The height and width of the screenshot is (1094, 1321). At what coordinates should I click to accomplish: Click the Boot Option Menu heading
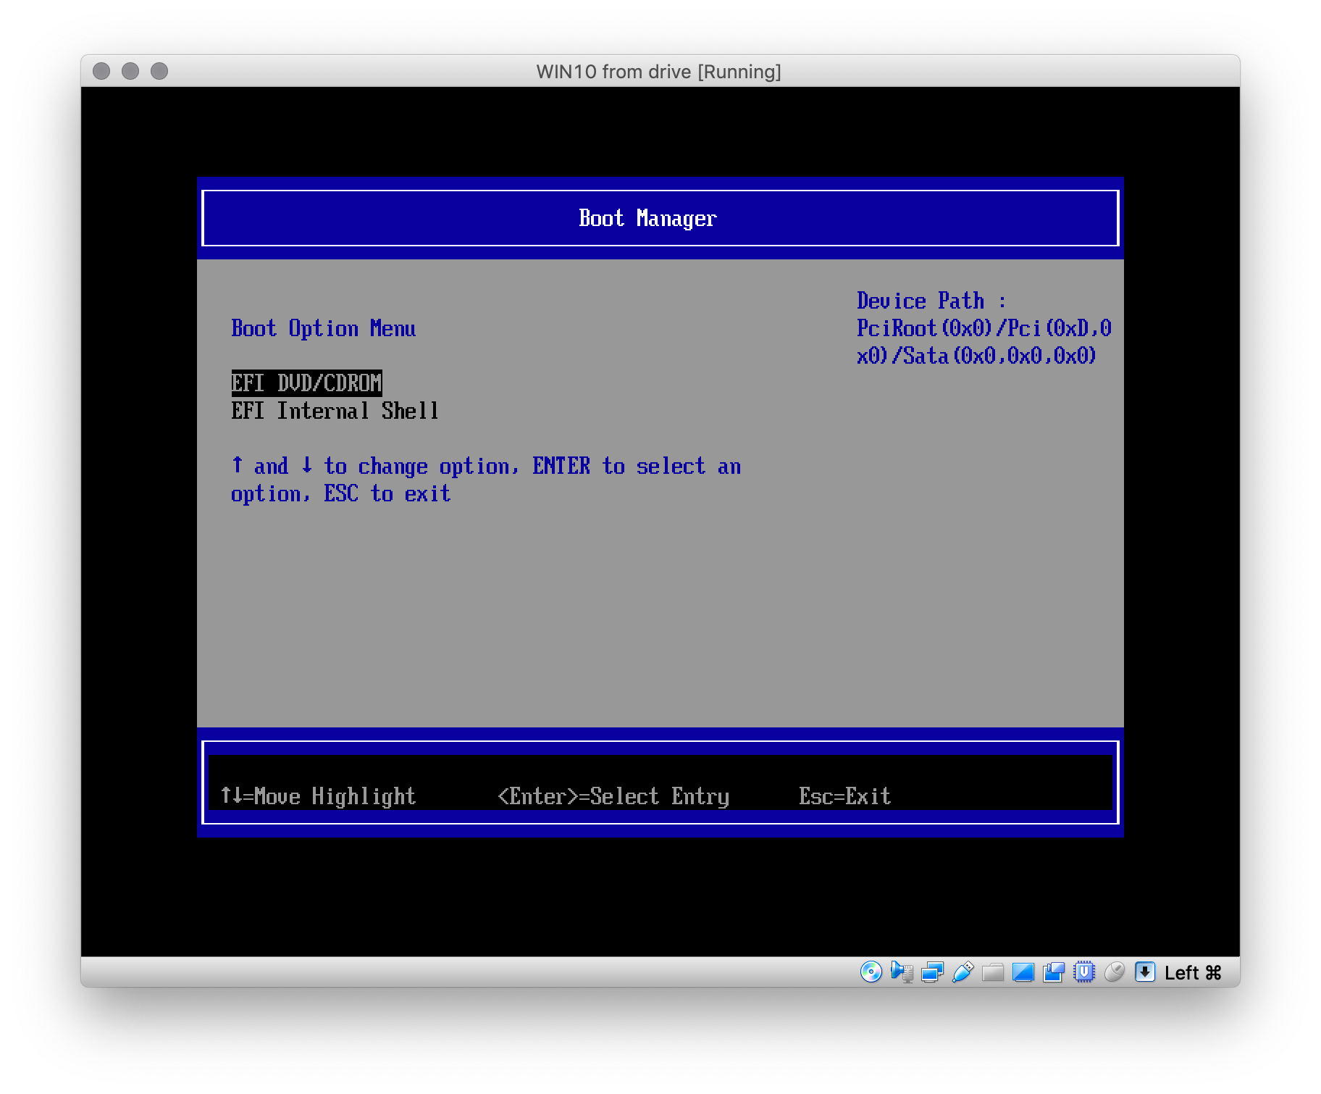(323, 328)
